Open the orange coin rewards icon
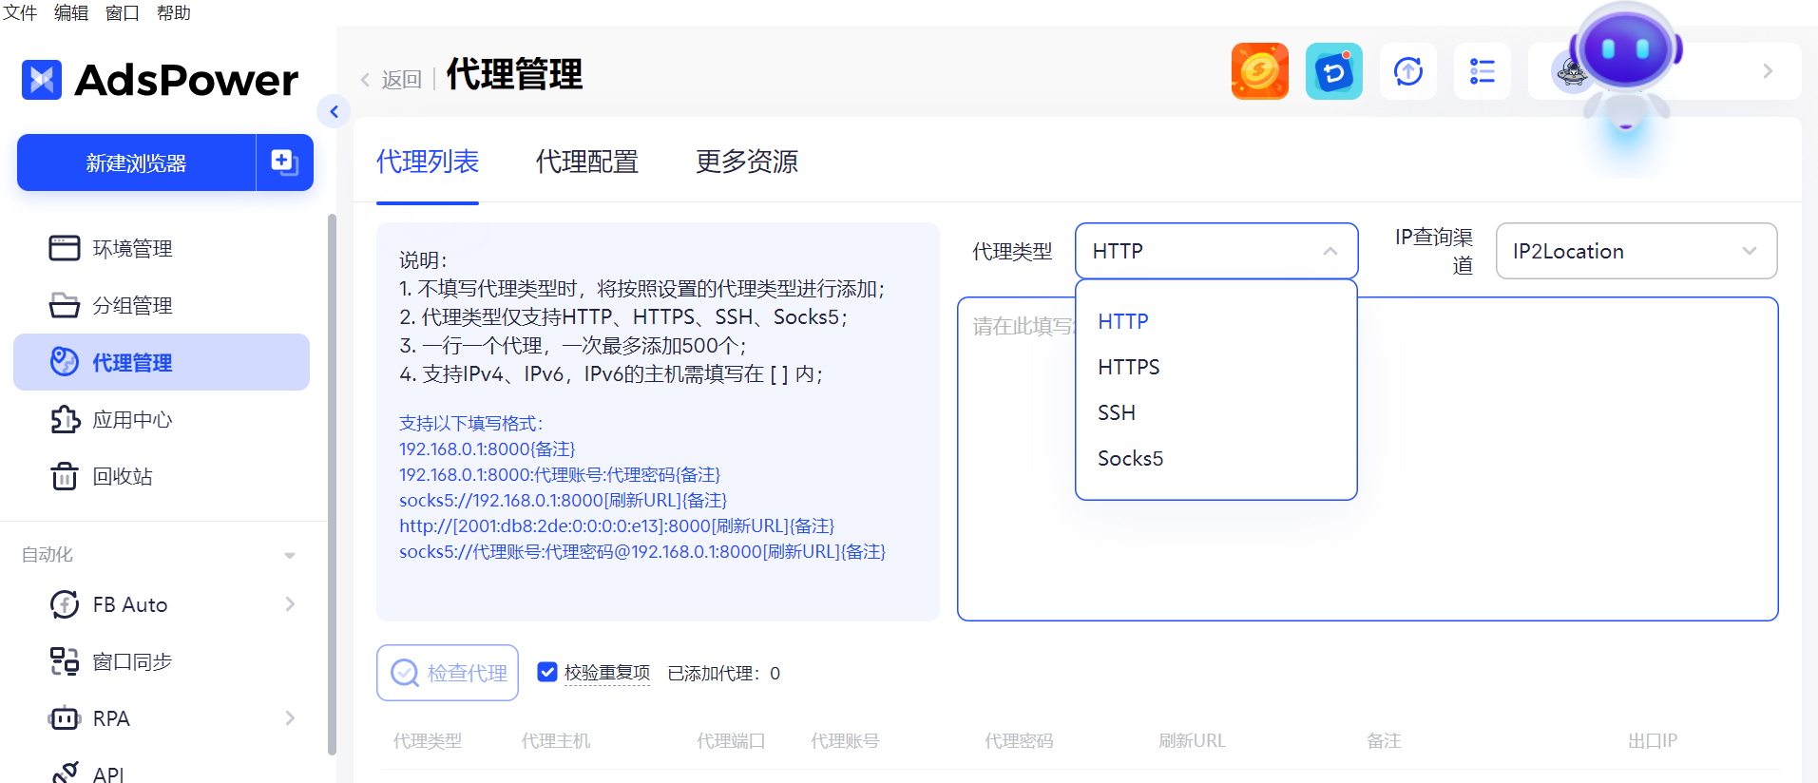Viewport: 1818px width, 783px height. (x=1260, y=71)
